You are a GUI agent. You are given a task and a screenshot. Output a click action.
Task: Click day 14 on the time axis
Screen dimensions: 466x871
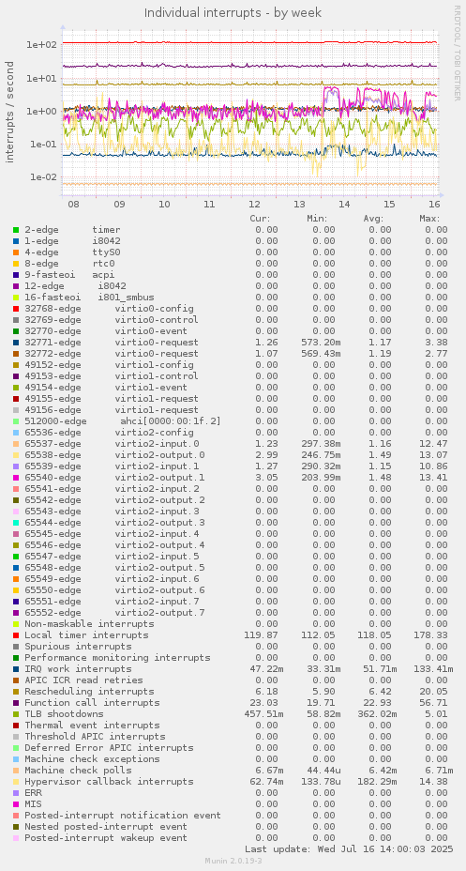343,205
